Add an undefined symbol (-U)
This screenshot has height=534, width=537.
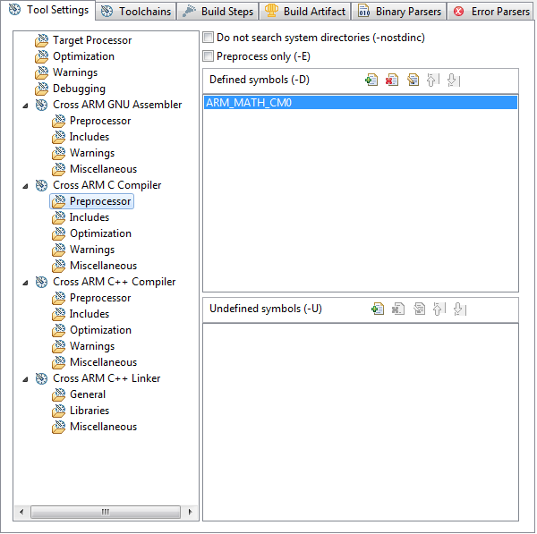(378, 309)
